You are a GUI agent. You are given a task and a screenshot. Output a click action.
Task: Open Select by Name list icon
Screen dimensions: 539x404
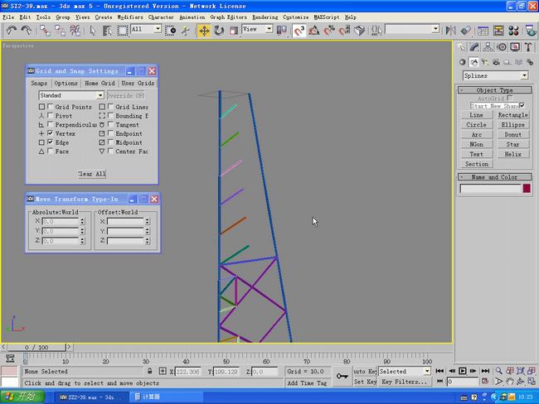[107, 31]
